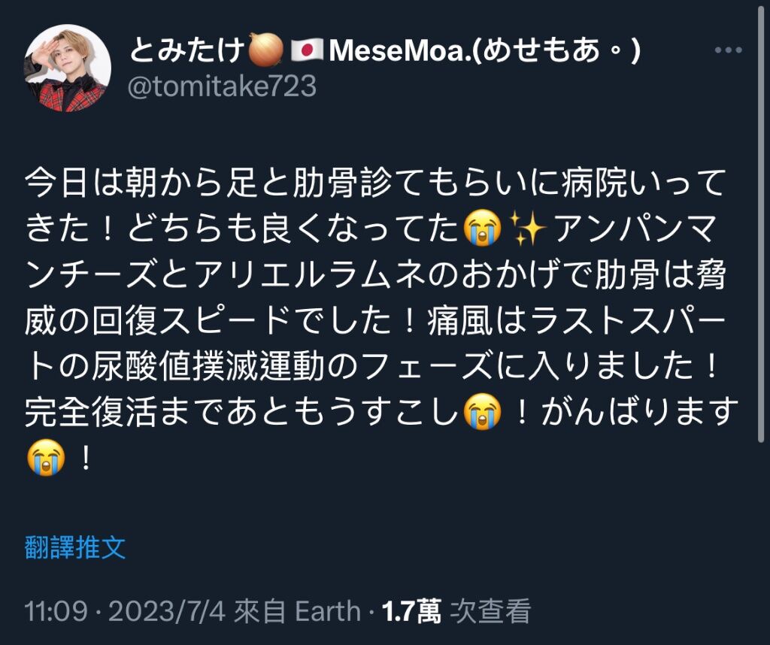Click 翻譯推文 to translate the tweet

point(75,547)
